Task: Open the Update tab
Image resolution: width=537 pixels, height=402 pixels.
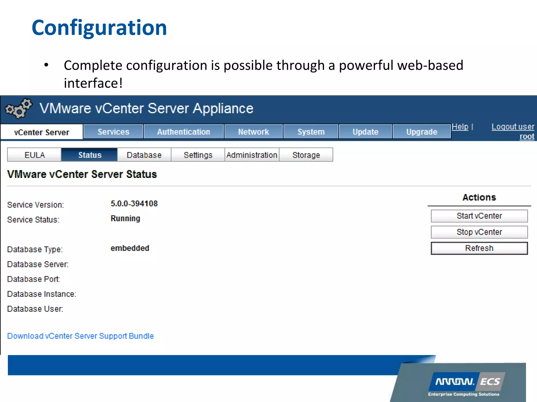Action: [366, 132]
